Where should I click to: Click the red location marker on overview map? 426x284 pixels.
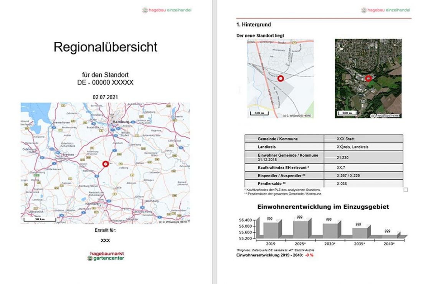pyautogui.click(x=106, y=164)
